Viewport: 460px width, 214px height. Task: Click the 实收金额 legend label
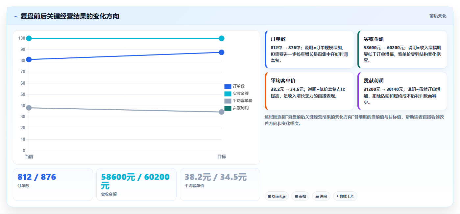[x=241, y=94]
